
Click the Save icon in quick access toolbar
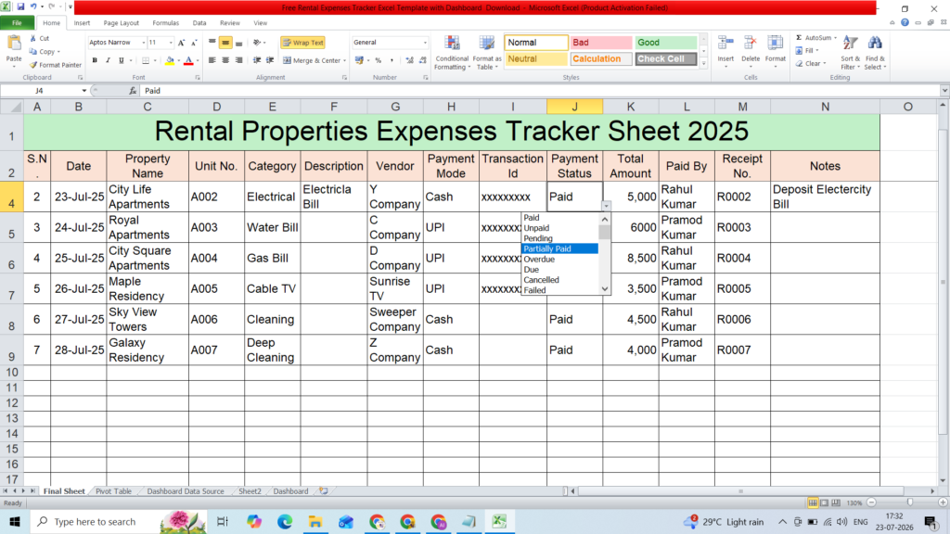tap(20, 7)
